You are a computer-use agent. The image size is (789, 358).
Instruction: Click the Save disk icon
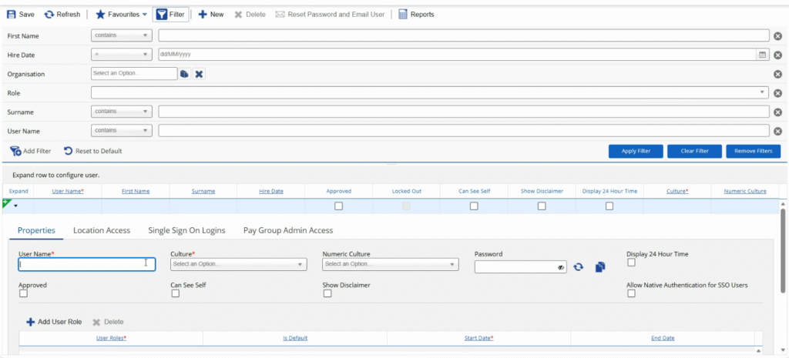tap(11, 14)
